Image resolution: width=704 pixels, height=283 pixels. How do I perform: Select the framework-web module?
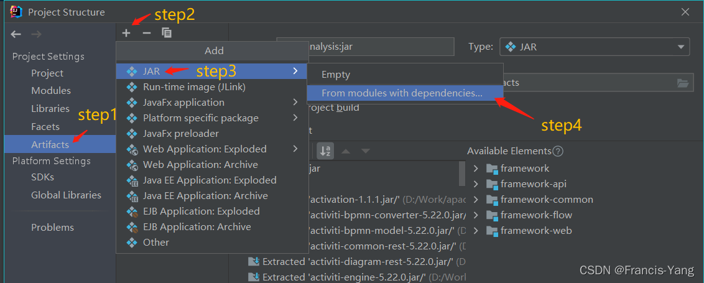(536, 231)
